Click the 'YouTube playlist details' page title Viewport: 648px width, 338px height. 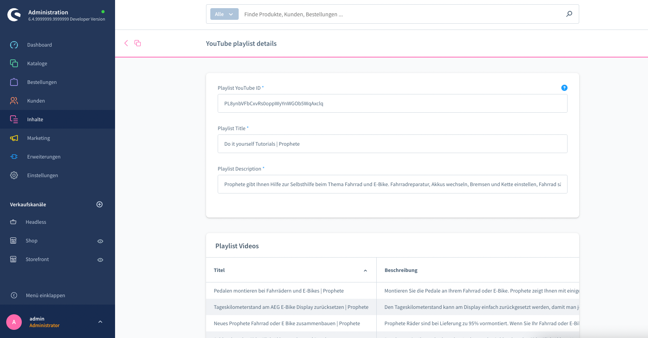click(x=241, y=44)
